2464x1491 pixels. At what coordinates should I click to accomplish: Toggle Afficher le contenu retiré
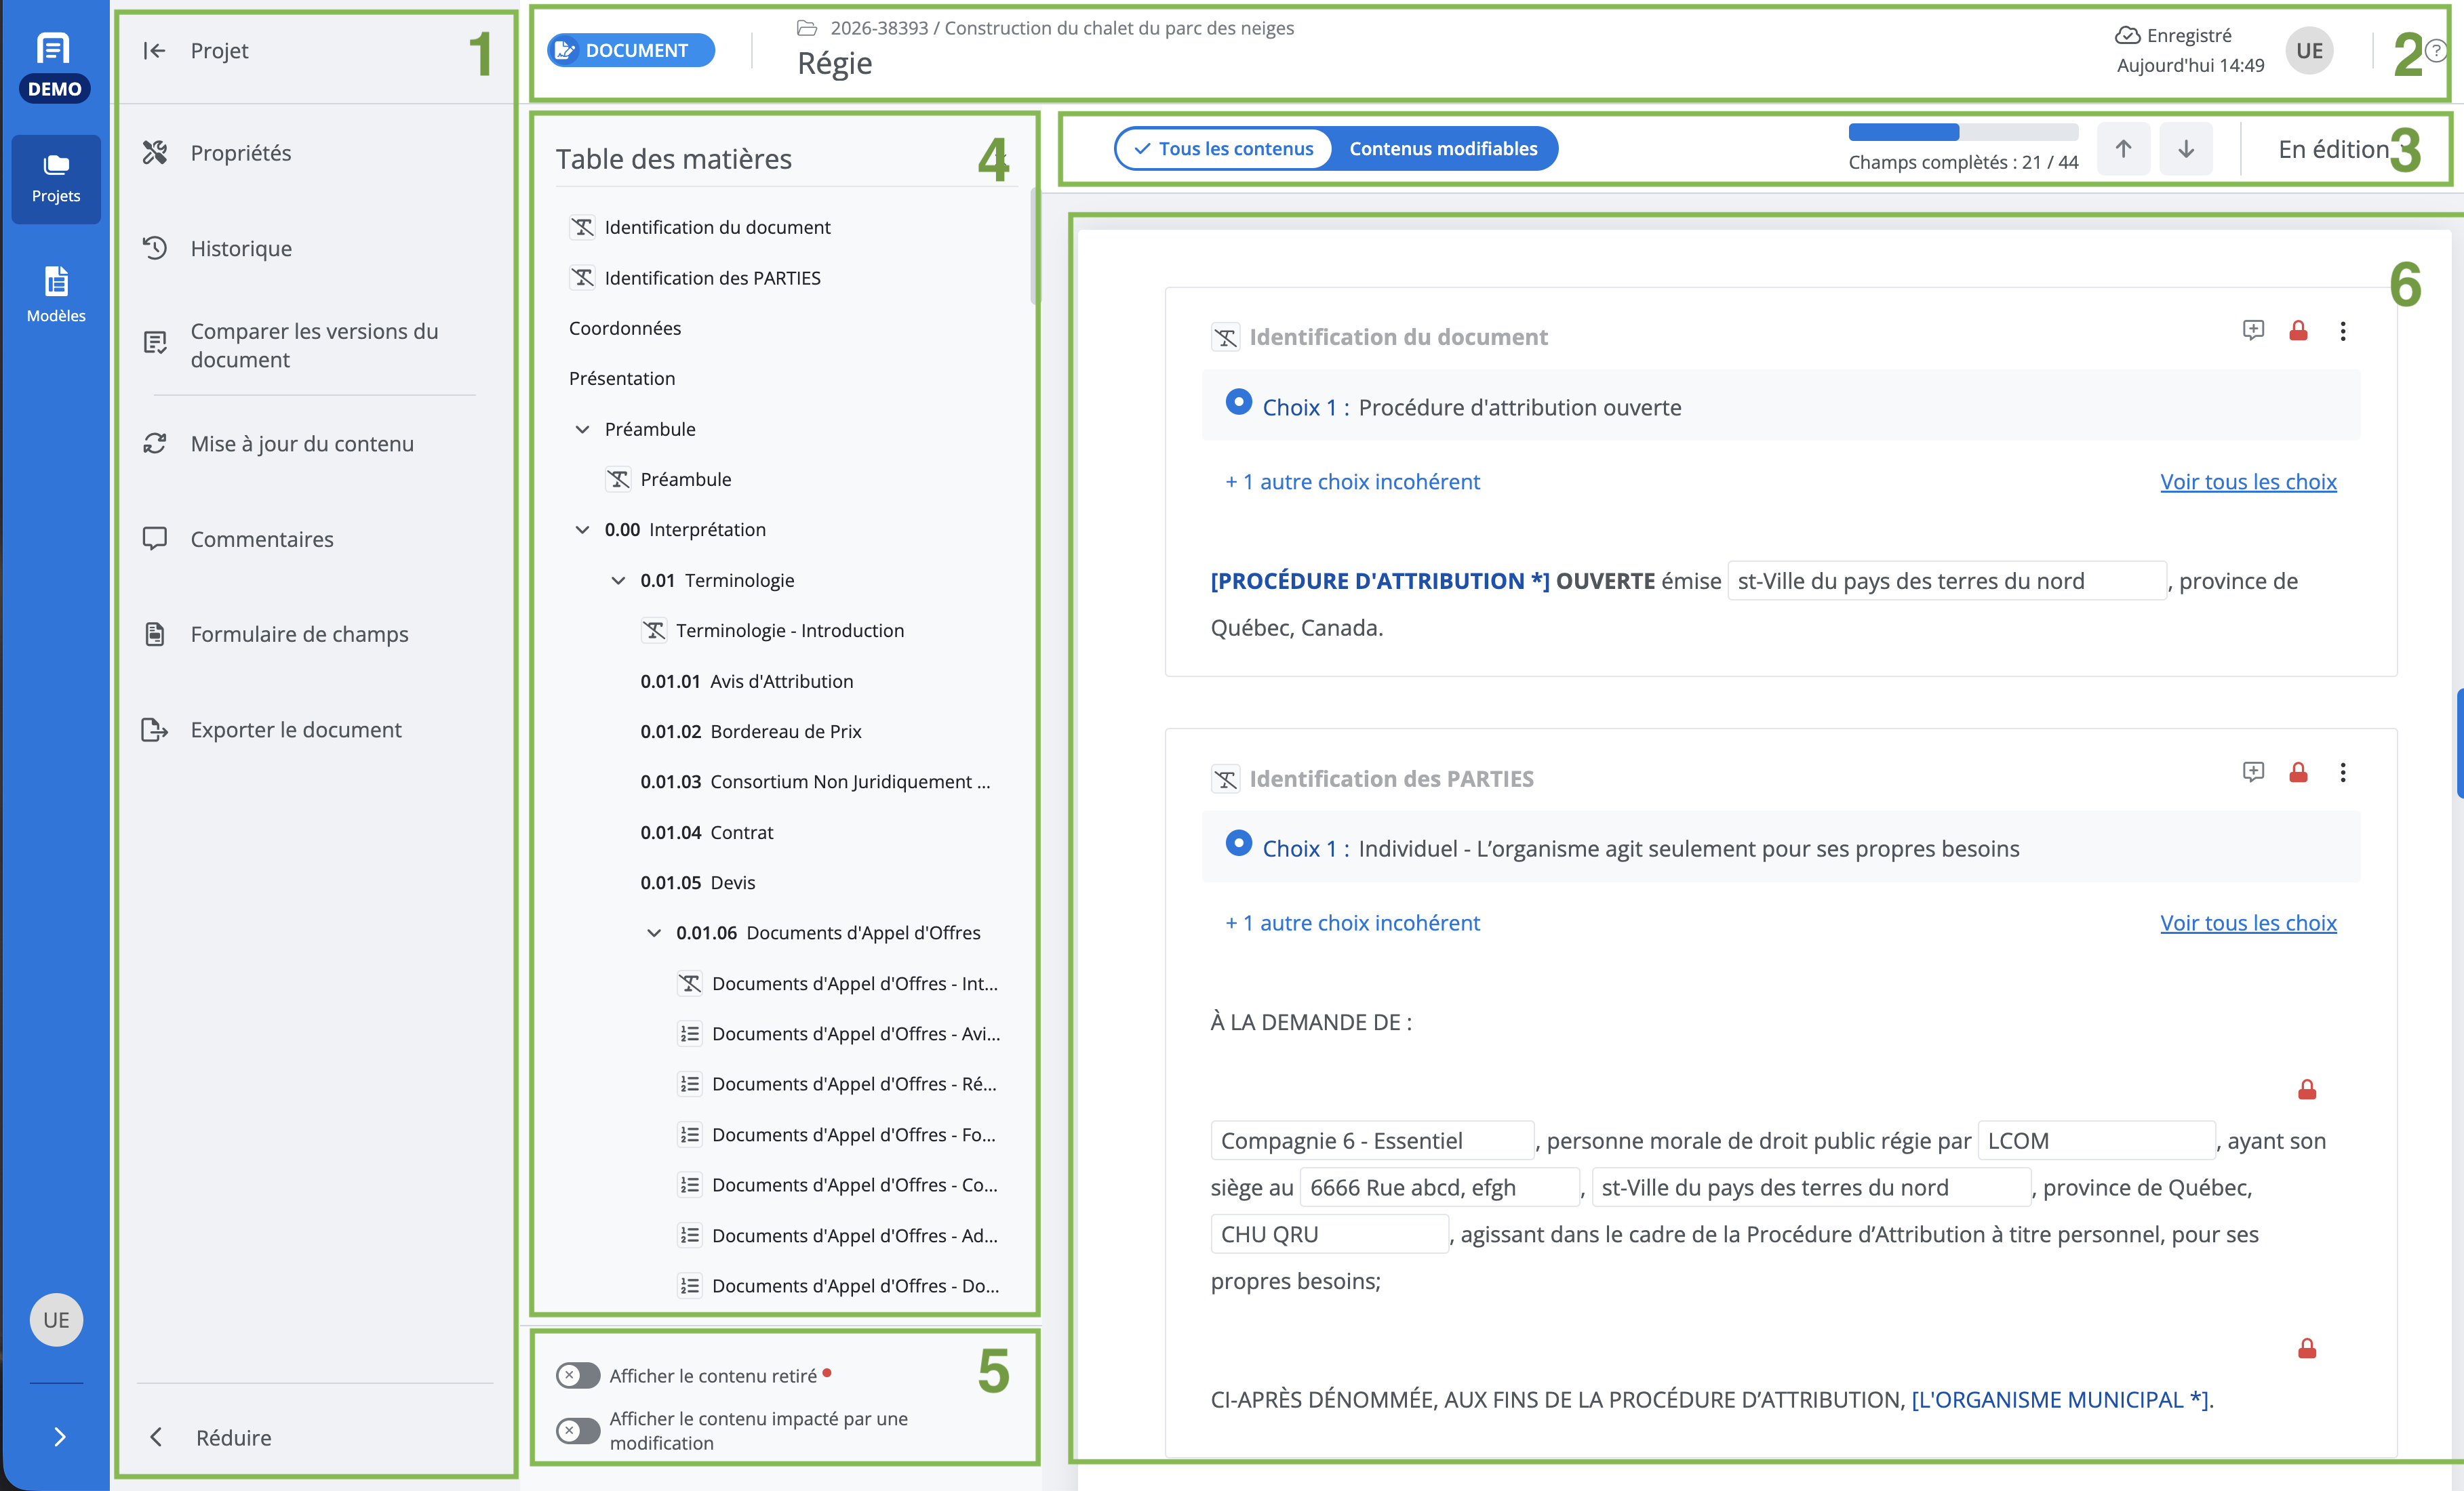coord(578,1375)
